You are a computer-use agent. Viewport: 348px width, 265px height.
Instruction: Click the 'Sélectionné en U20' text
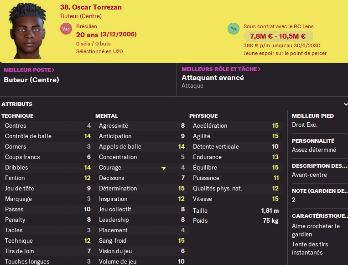click(99, 51)
